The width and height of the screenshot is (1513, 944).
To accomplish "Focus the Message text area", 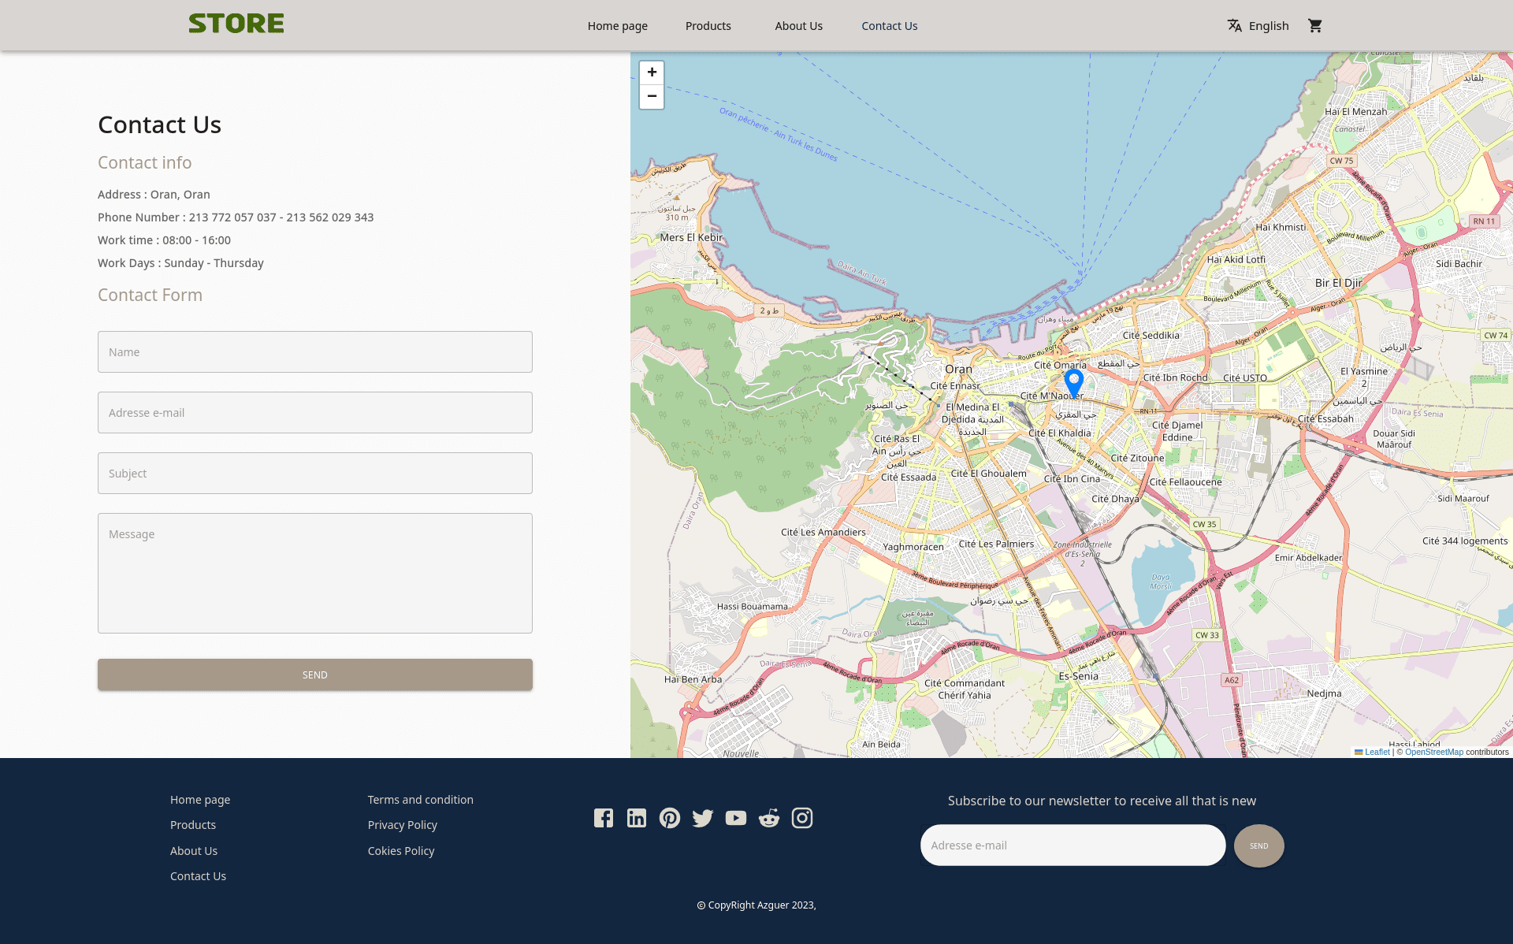I will (x=315, y=573).
